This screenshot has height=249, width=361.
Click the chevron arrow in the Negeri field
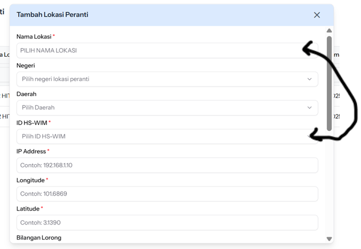coord(310,79)
